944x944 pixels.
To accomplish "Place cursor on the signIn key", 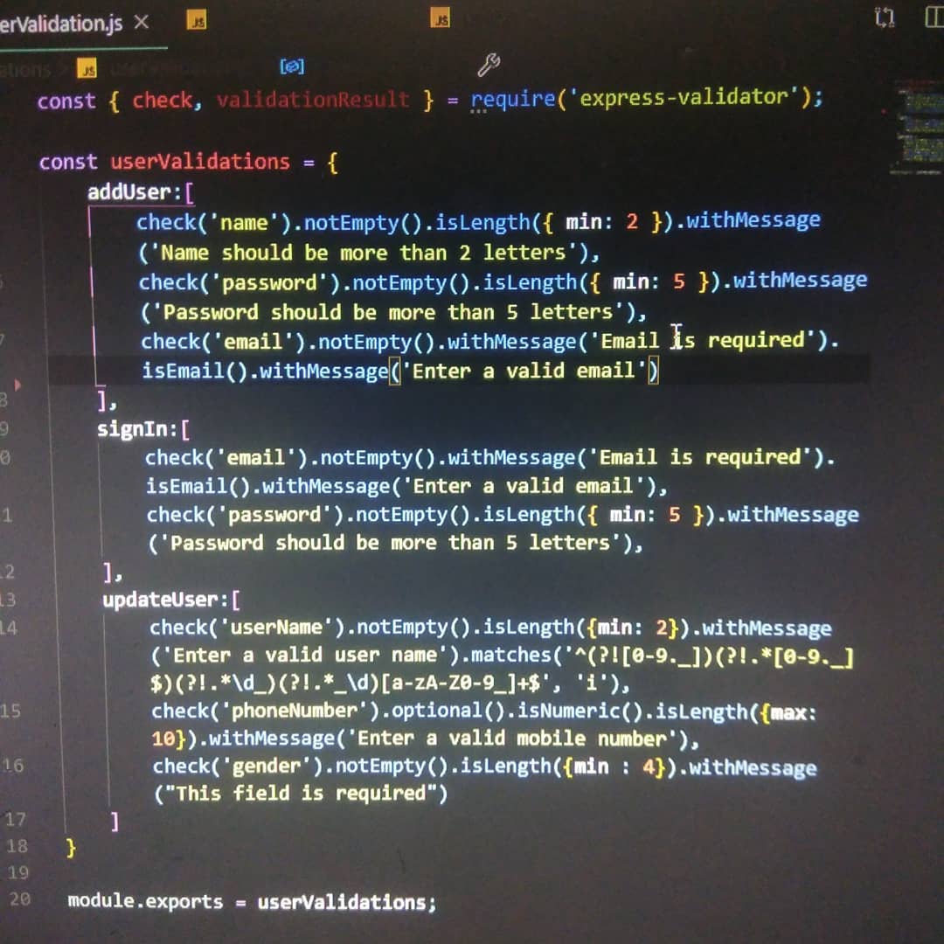I will [133, 429].
